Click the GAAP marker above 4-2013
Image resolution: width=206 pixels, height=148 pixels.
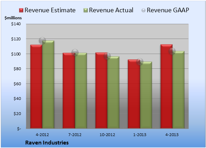click(x=172, y=51)
